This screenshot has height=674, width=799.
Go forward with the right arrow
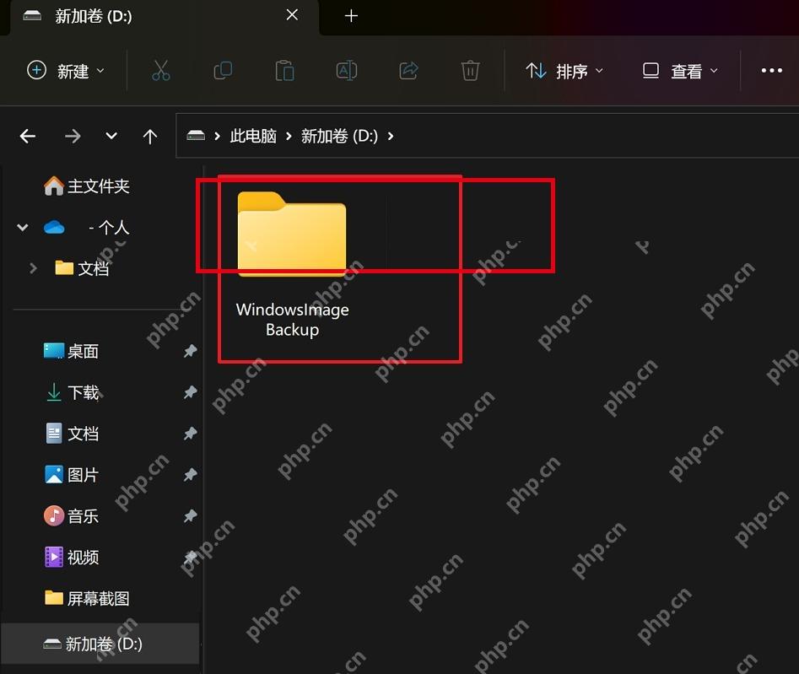click(x=73, y=136)
